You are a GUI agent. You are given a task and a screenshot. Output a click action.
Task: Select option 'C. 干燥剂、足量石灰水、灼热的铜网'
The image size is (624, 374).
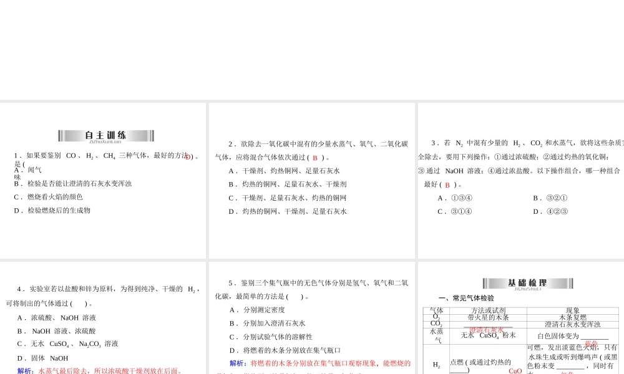[287, 198]
